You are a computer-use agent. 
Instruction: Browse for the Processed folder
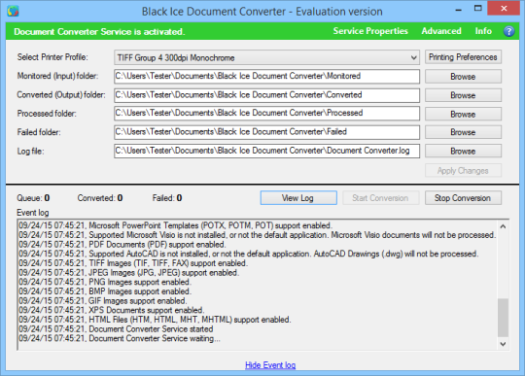click(463, 114)
